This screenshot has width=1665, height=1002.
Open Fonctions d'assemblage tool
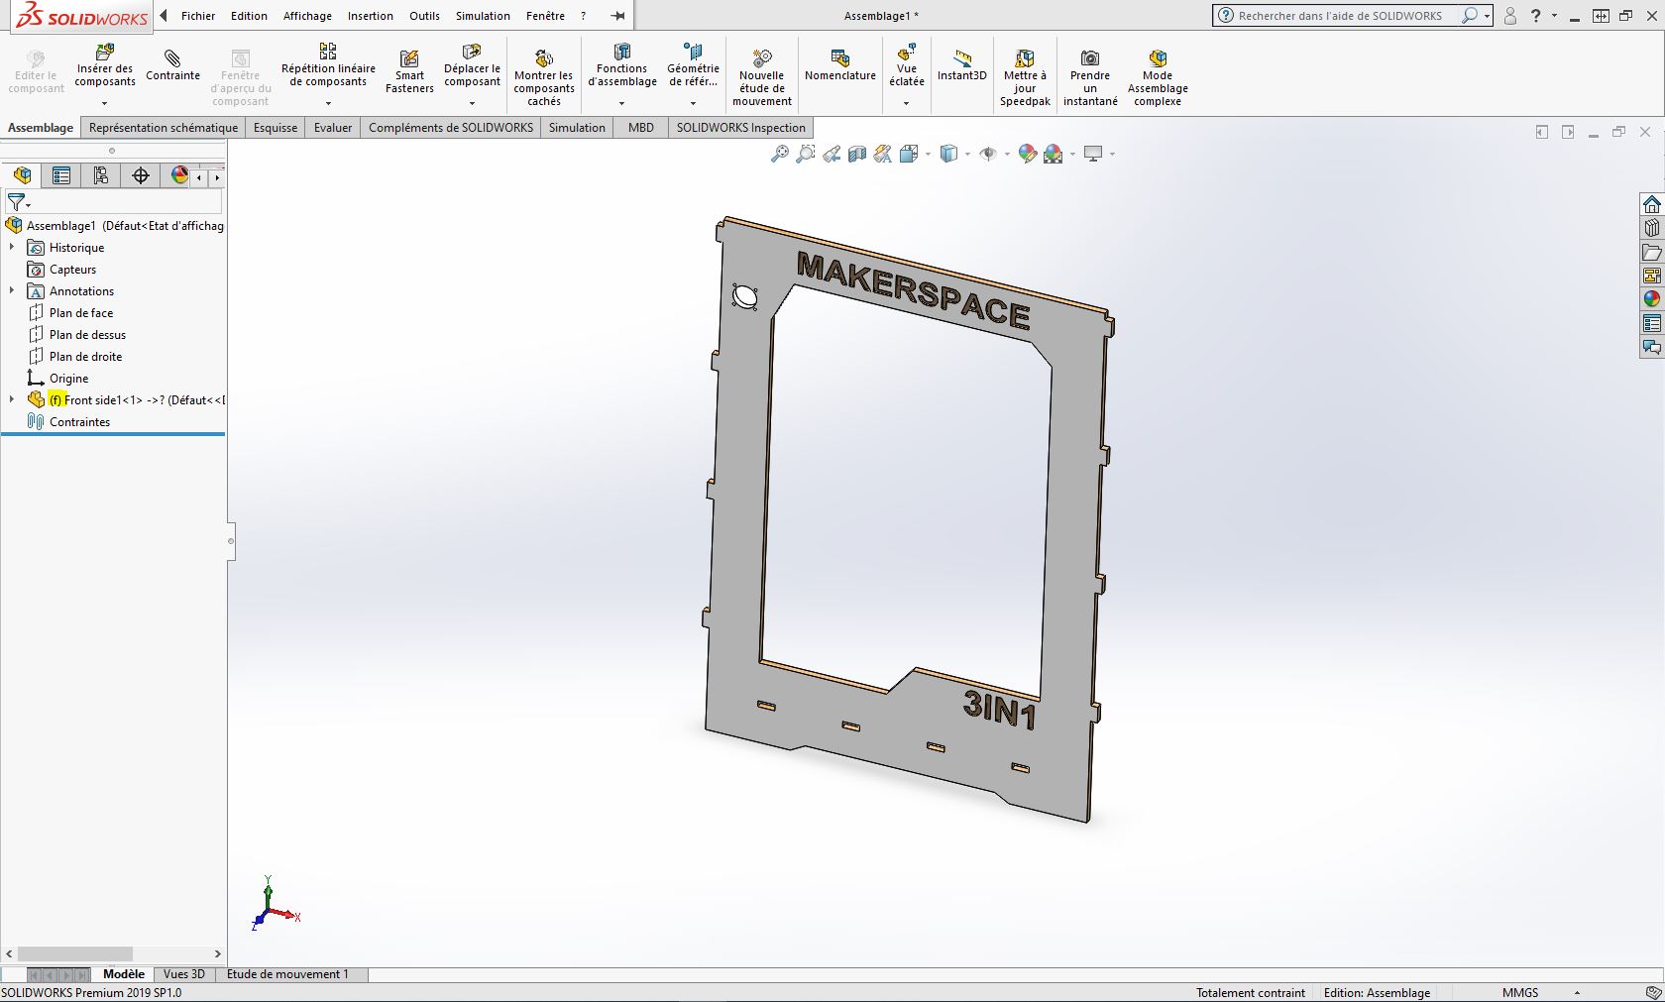[x=622, y=65]
